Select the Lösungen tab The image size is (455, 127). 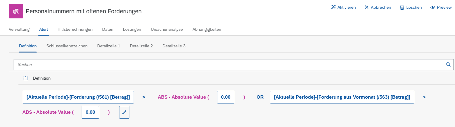pyautogui.click(x=132, y=29)
